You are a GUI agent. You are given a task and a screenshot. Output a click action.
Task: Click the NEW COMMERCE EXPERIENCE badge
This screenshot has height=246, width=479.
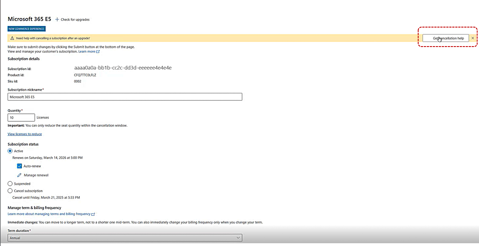pyautogui.click(x=26, y=29)
